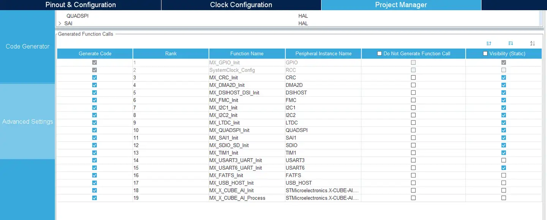The image size is (547, 220).
Task: Enable static visibility for MX_USART3_UART_Init
Action: pos(504,160)
